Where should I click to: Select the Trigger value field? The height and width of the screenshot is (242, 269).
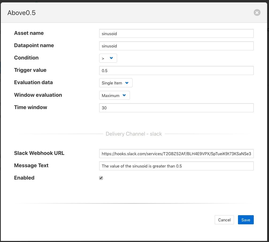coord(176,71)
